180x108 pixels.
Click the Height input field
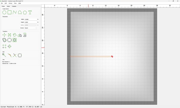[31, 22]
